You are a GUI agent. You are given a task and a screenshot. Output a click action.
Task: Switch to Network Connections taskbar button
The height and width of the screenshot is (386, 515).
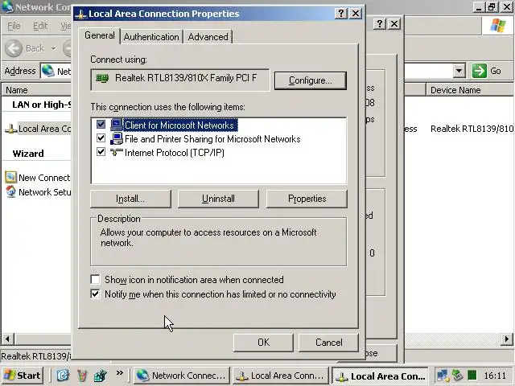[182, 376]
